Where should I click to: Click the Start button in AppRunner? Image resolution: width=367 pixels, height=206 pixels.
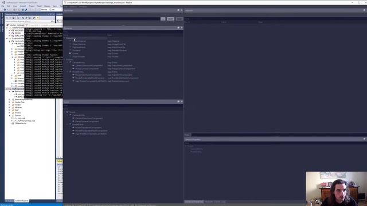coord(171,19)
